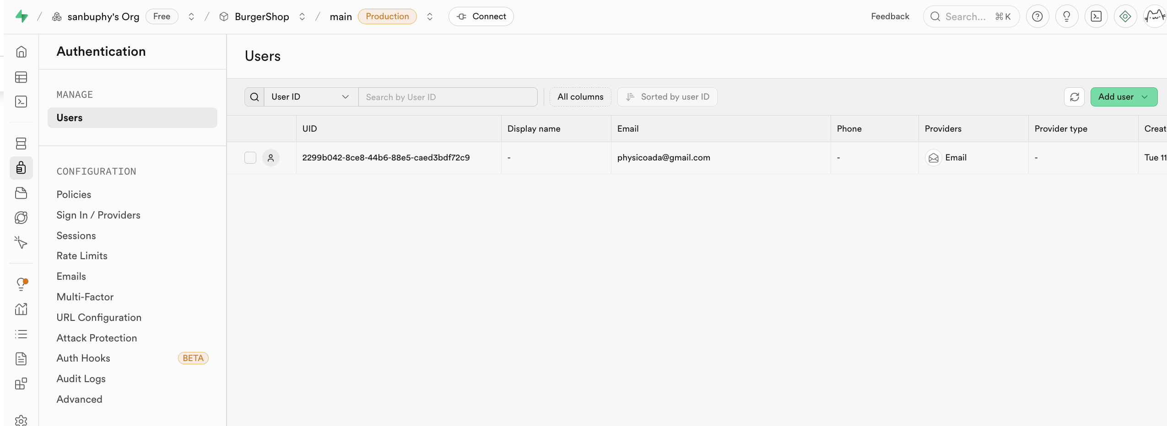Screen dimensions: 1167x426
Task: Select the checkbox for physicoada@gmail.com user
Action: pyautogui.click(x=250, y=158)
